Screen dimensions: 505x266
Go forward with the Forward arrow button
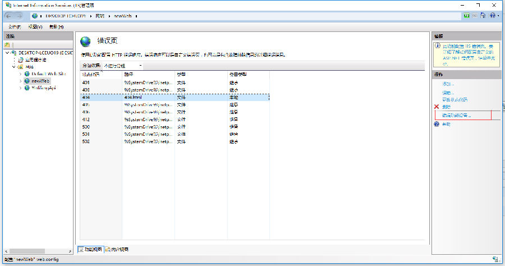tap(19, 16)
